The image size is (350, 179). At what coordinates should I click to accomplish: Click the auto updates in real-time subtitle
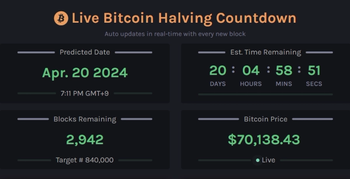175,34
